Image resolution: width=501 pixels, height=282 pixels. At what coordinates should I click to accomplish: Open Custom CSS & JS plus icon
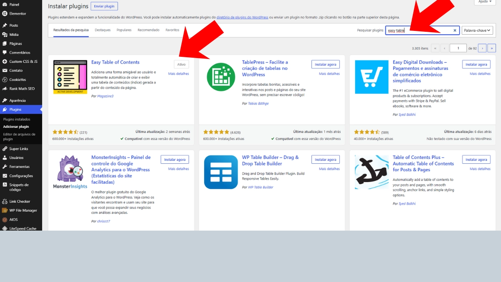tap(5, 61)
